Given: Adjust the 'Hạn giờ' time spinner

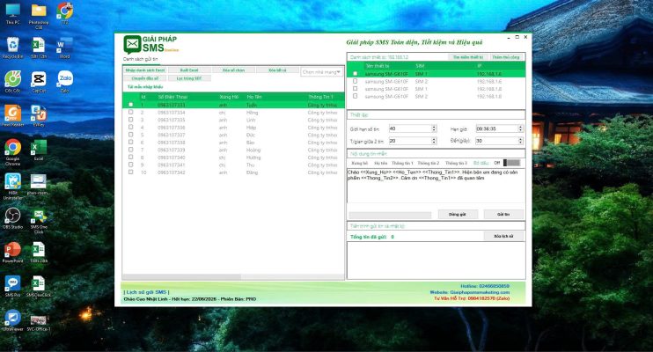Looking at the screenshot, I should [x=520, y=128].
